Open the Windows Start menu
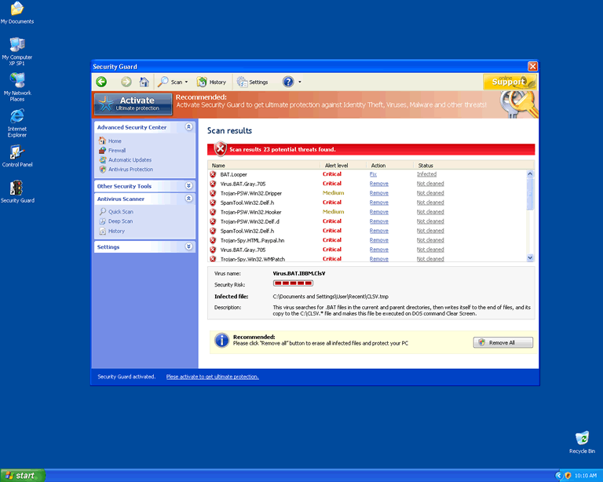 pos(22,476)
